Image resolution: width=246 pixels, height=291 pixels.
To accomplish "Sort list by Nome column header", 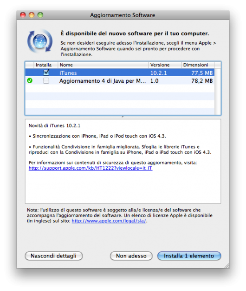I will click(x=103, y=65).
